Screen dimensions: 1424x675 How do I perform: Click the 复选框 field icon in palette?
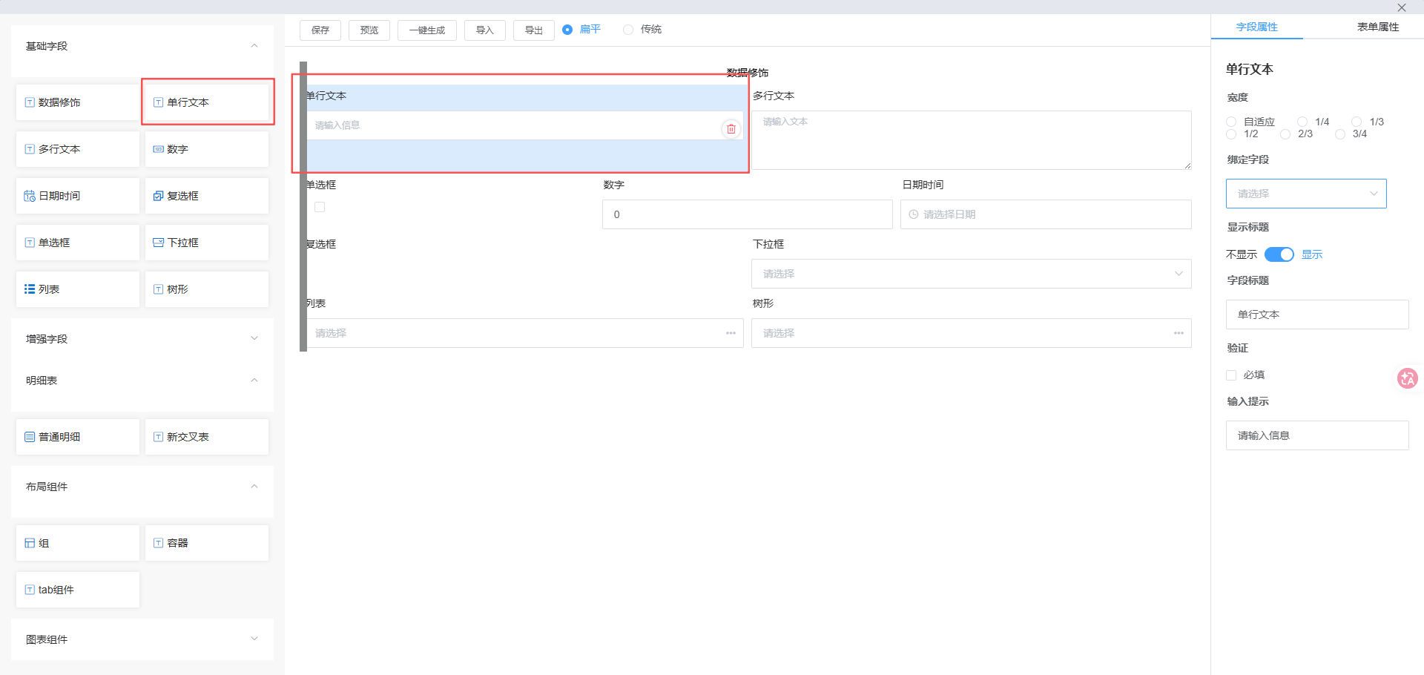click(x=158, y=196)
